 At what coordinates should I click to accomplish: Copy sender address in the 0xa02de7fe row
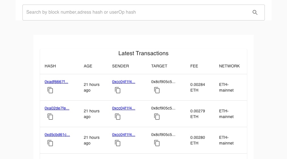tap(118, 117)
